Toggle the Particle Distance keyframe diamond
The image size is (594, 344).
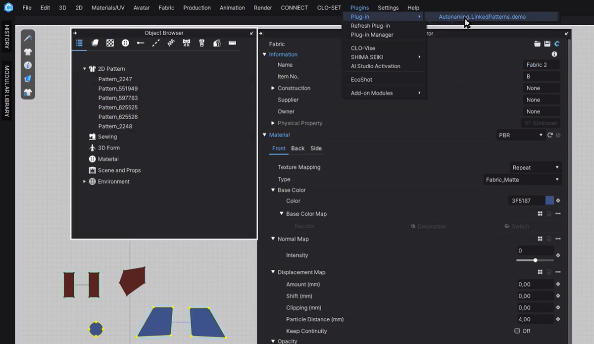click(x=558, y=319)
